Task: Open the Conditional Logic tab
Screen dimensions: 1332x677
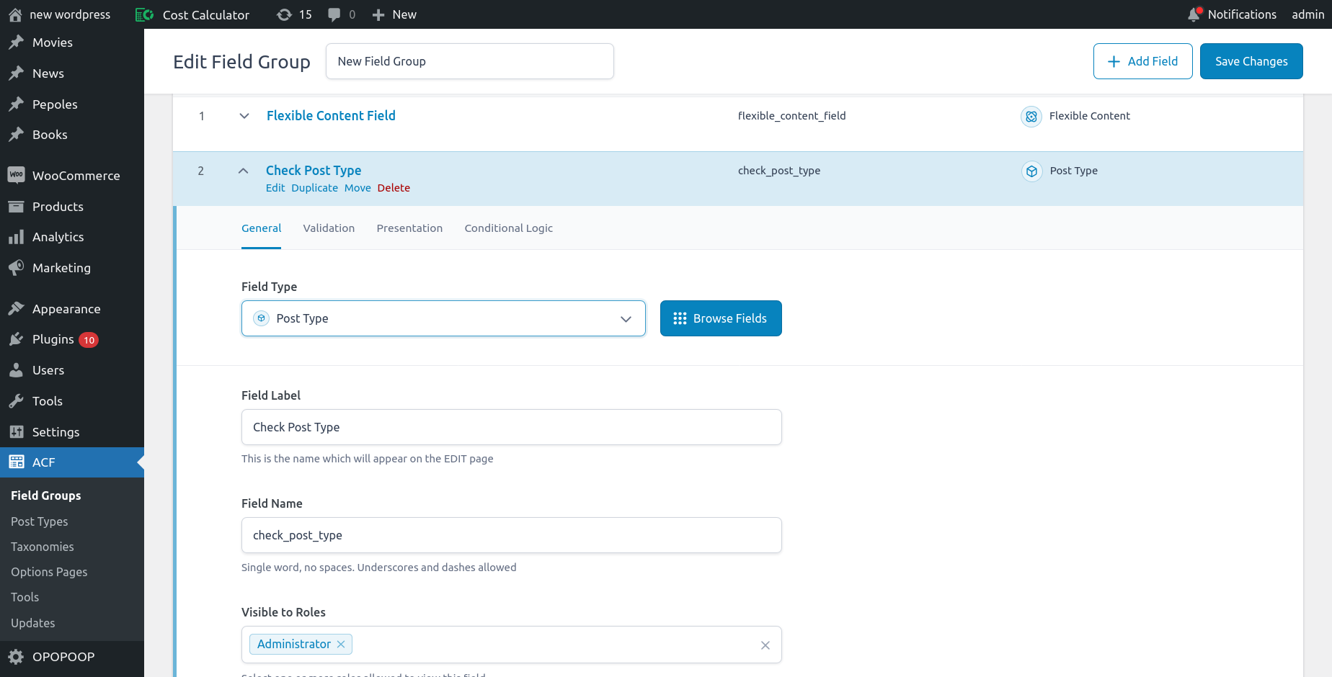Action: click(x=508, y=228)
